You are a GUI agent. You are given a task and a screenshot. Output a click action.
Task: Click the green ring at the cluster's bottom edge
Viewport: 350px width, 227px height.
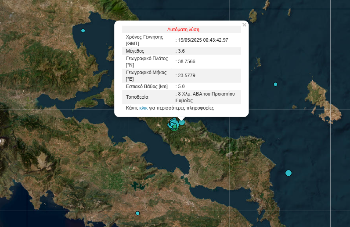(174, 130)
